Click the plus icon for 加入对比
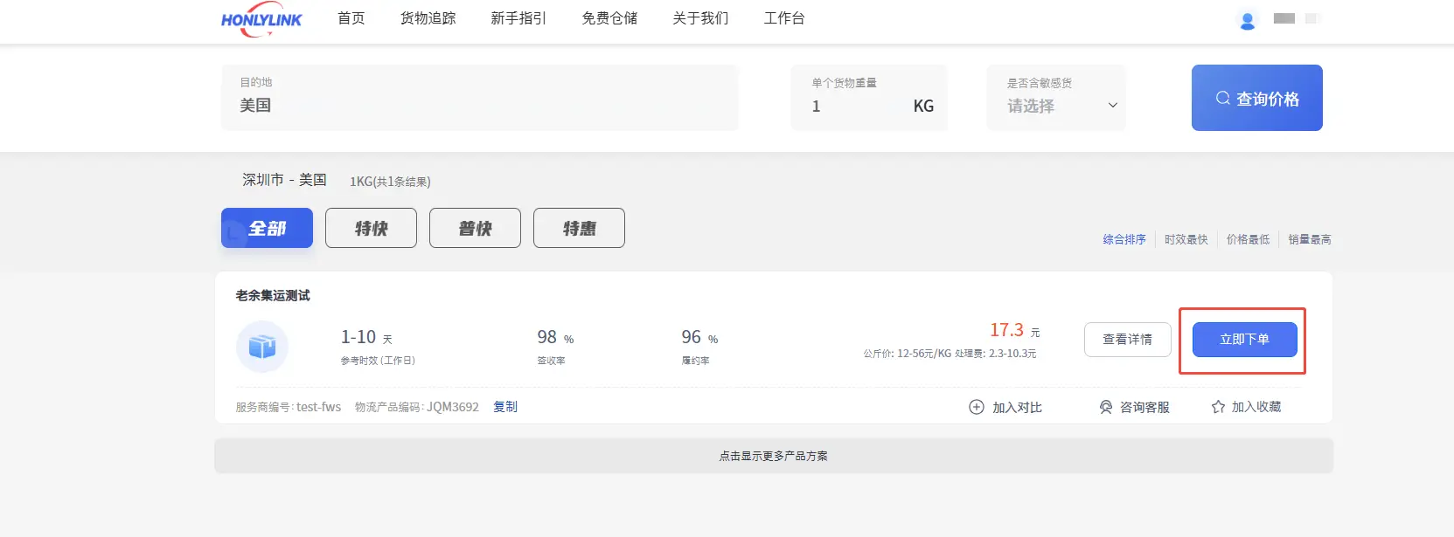Screen dimensions: 1454x537 coord(977,407)
